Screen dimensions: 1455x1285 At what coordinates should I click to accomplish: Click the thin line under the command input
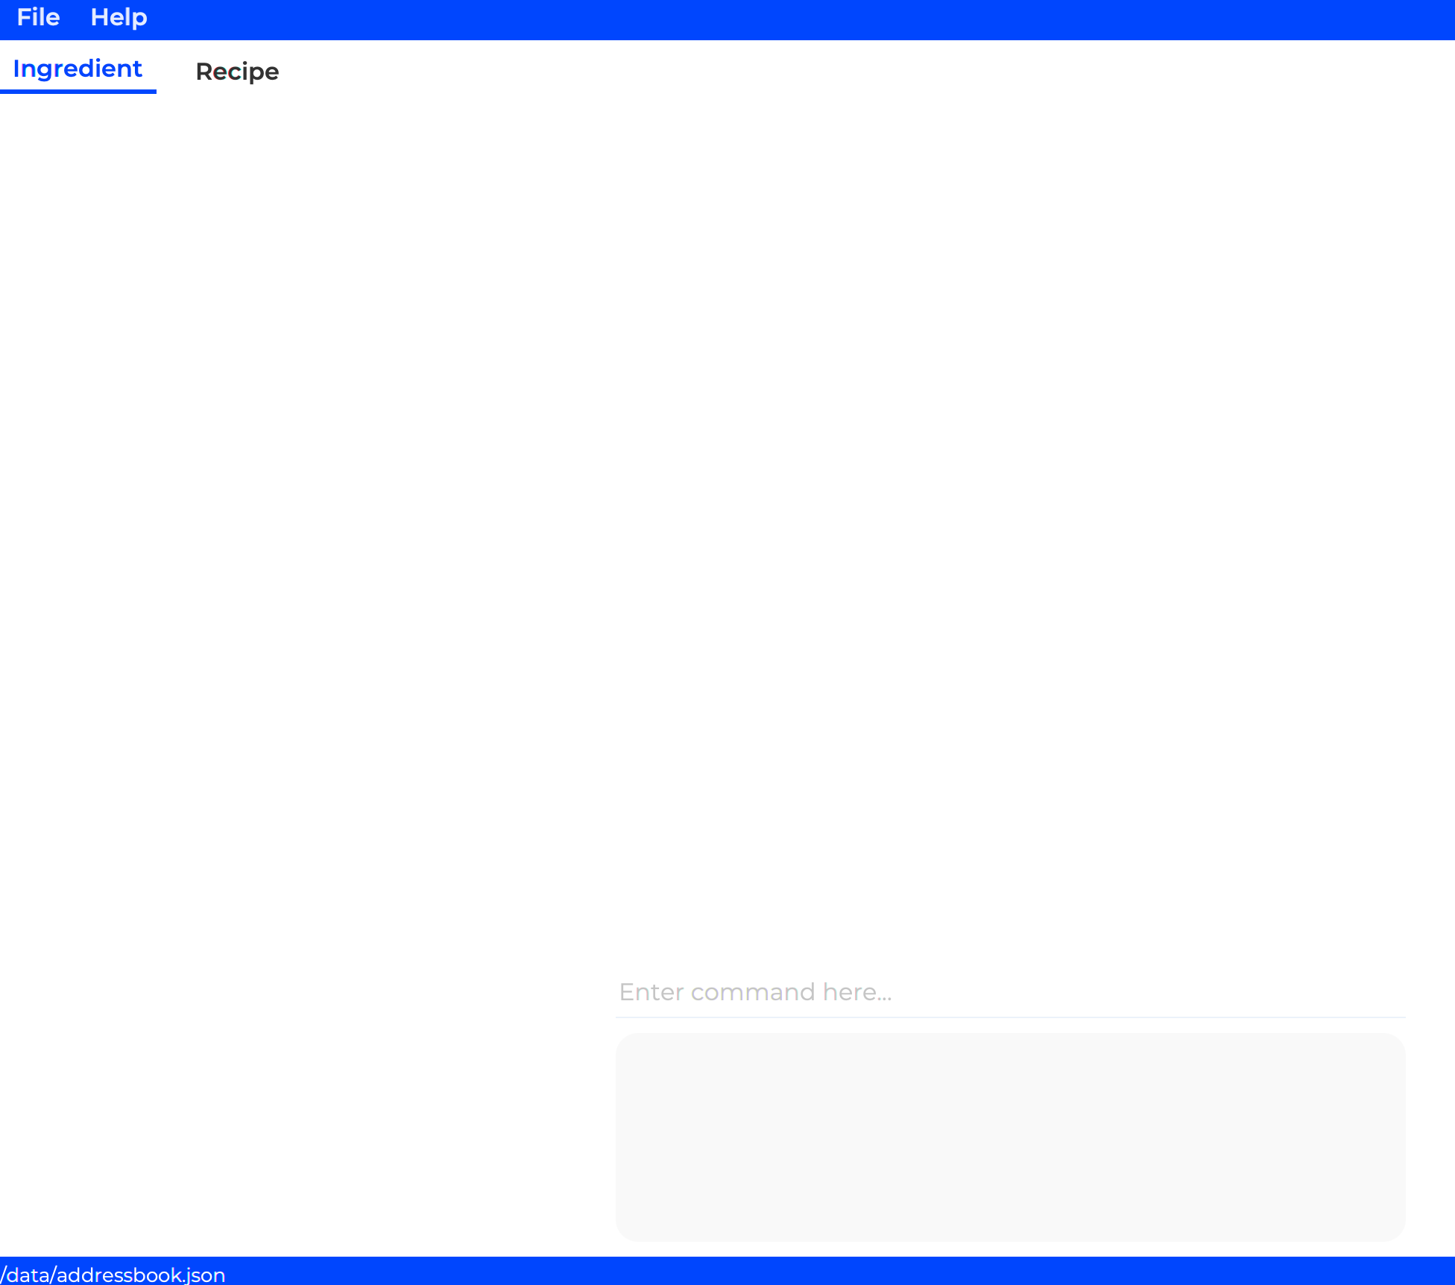point(1010,1017)
